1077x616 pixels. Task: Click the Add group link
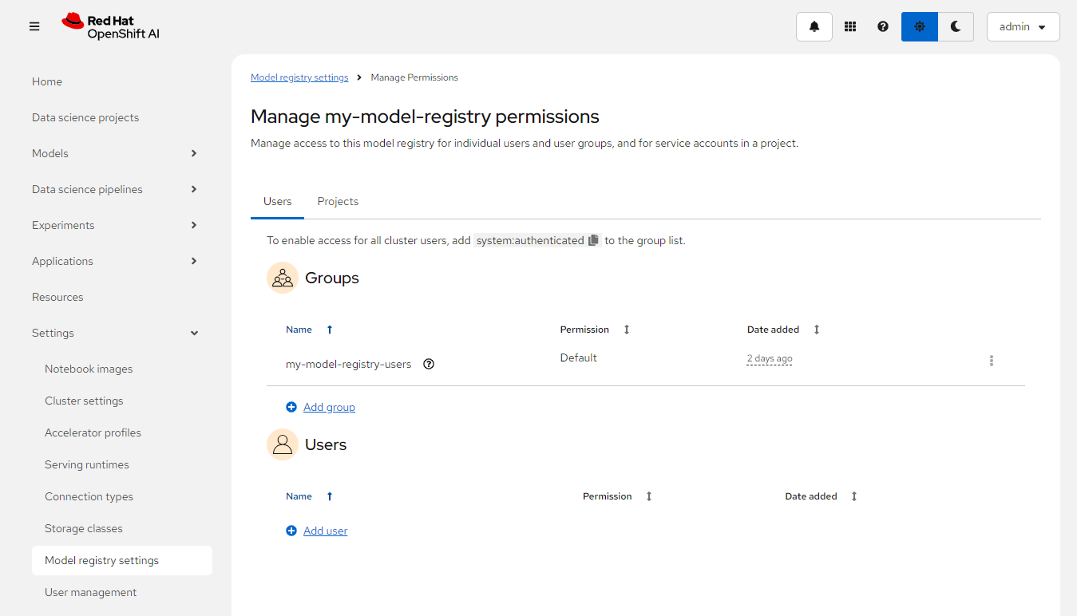[x=329, y=407]
